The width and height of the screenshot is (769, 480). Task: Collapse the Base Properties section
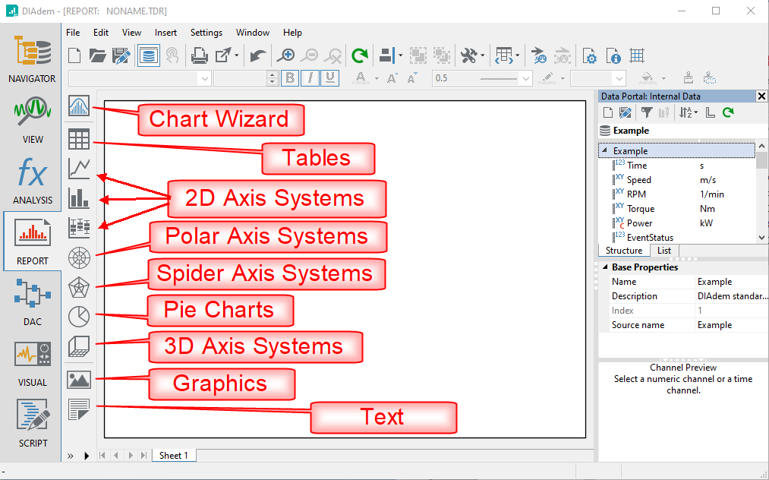(x=604, y=267)
